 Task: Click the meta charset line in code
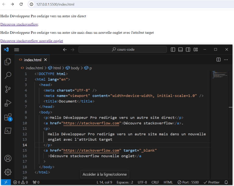[70, 90]
